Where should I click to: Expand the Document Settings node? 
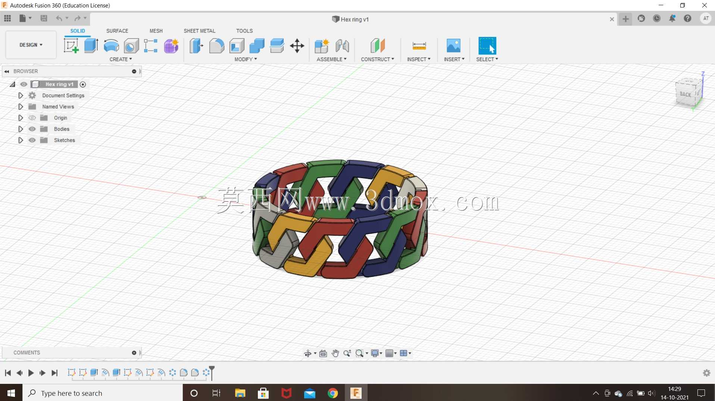click(21, 95)
